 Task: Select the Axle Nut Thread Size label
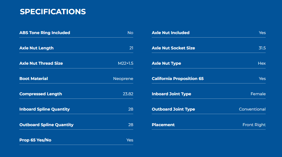[x=41, y=63]
